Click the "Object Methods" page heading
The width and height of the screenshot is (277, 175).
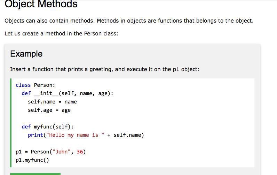click(x=41, y=5)
